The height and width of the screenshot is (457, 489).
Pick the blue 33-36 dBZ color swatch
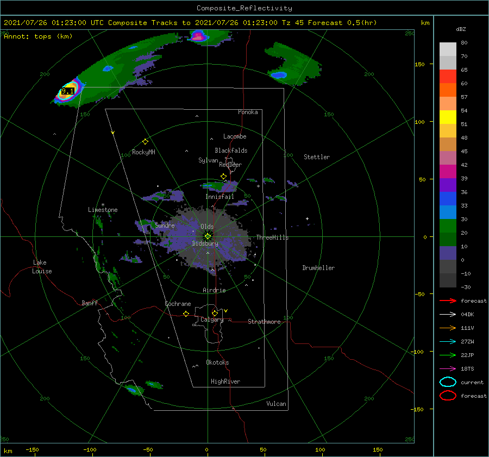tap(448, 199)
